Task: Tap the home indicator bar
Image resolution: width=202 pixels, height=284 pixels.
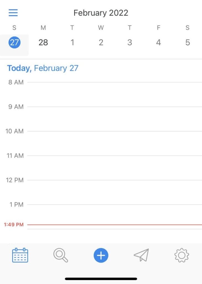Action: point(101,279)
